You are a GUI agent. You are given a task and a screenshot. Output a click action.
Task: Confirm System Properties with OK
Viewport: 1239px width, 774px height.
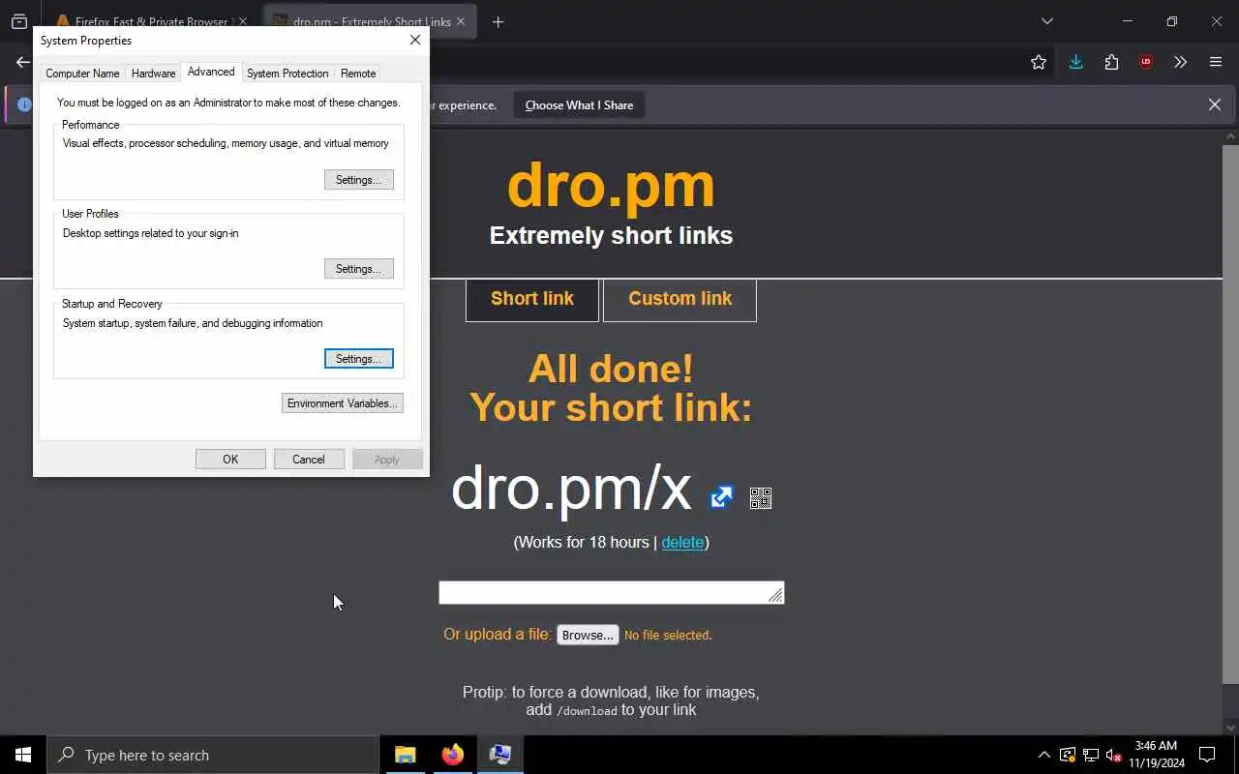coord(230,460)
